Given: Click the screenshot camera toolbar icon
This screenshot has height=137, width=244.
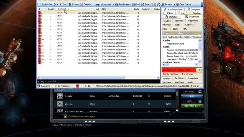Looking at the screenshot, I should [x=154, y=5].
